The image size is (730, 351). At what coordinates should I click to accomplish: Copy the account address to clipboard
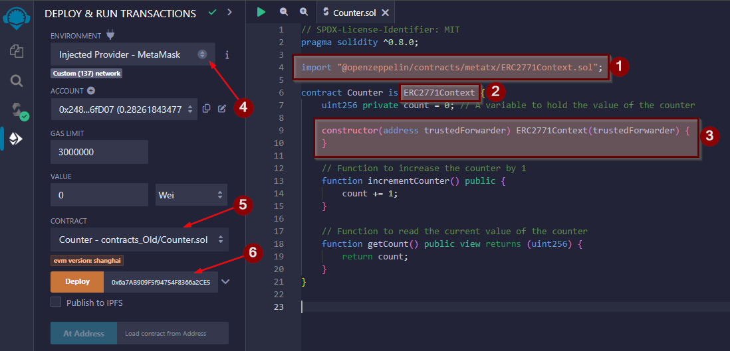click(x=207, y=109)
